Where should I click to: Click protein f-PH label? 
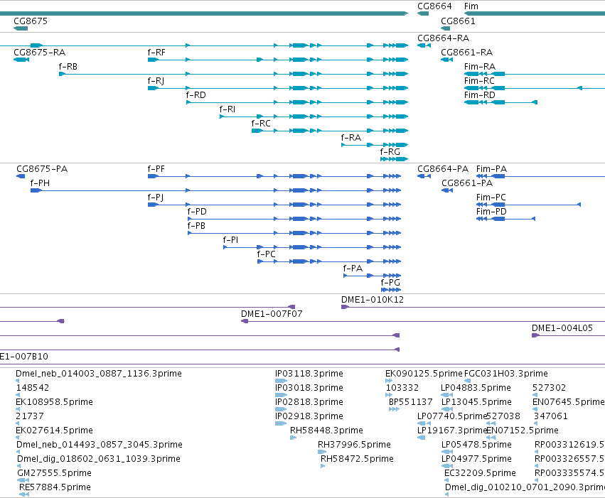point(40,183)
